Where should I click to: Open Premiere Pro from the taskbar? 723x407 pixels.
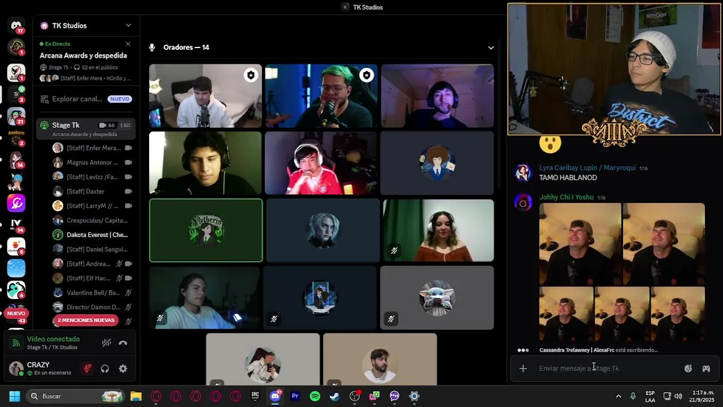tap(295, 396)
